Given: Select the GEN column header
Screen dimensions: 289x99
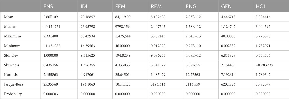Looking at the screenshot, I should tap(226, 7).
